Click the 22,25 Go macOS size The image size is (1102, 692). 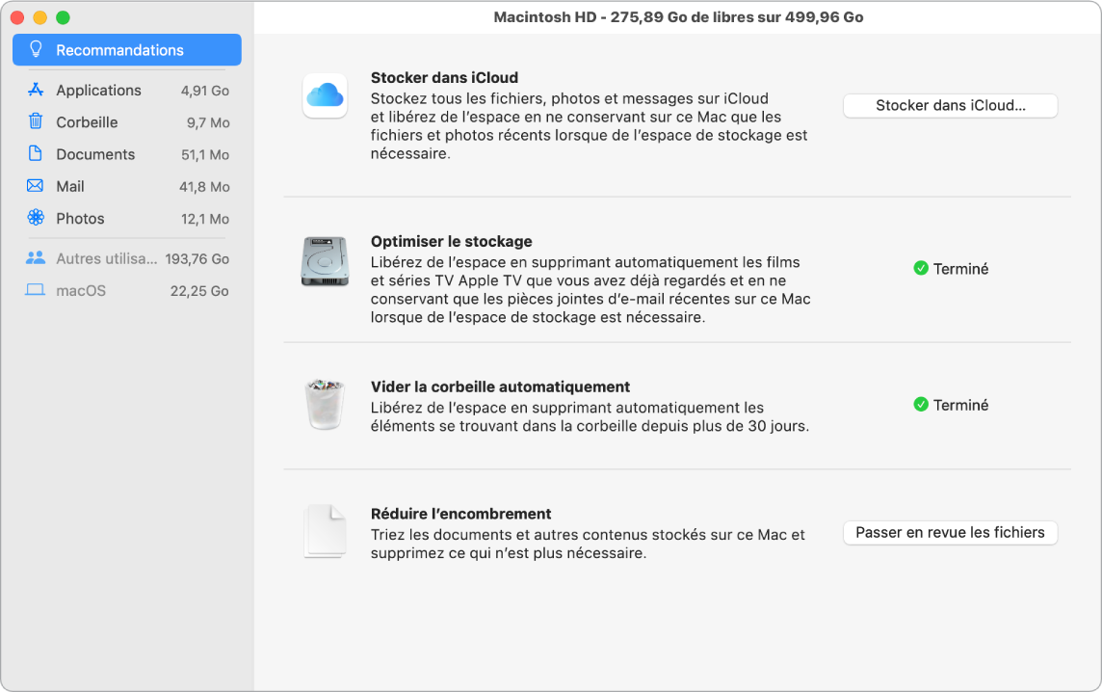[199, 291]
